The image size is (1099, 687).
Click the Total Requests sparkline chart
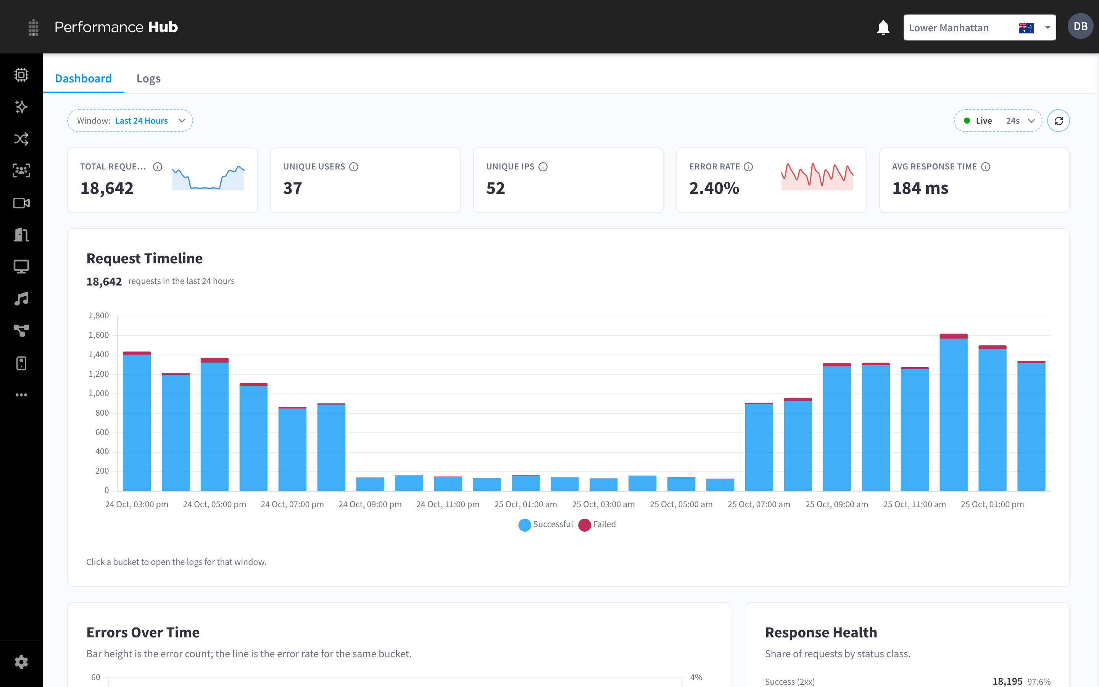pyautogui.click(x=208, y=177)
